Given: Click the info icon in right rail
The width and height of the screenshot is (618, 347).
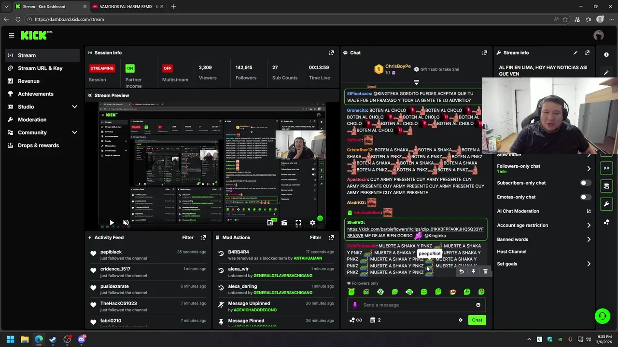Looking at the screenshot, I should 606,55.
